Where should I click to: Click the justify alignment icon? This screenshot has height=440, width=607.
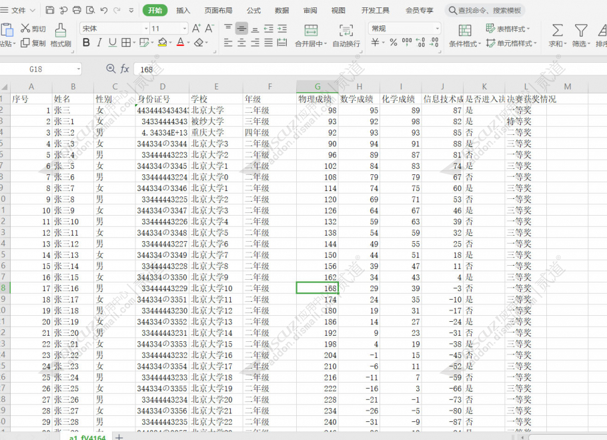point(269,43)
